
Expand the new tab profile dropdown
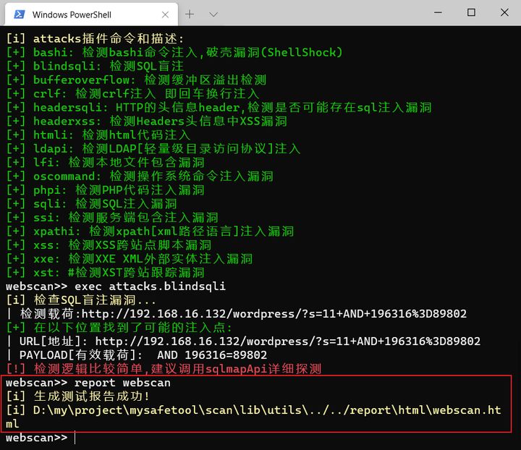(x=213, y=14)
